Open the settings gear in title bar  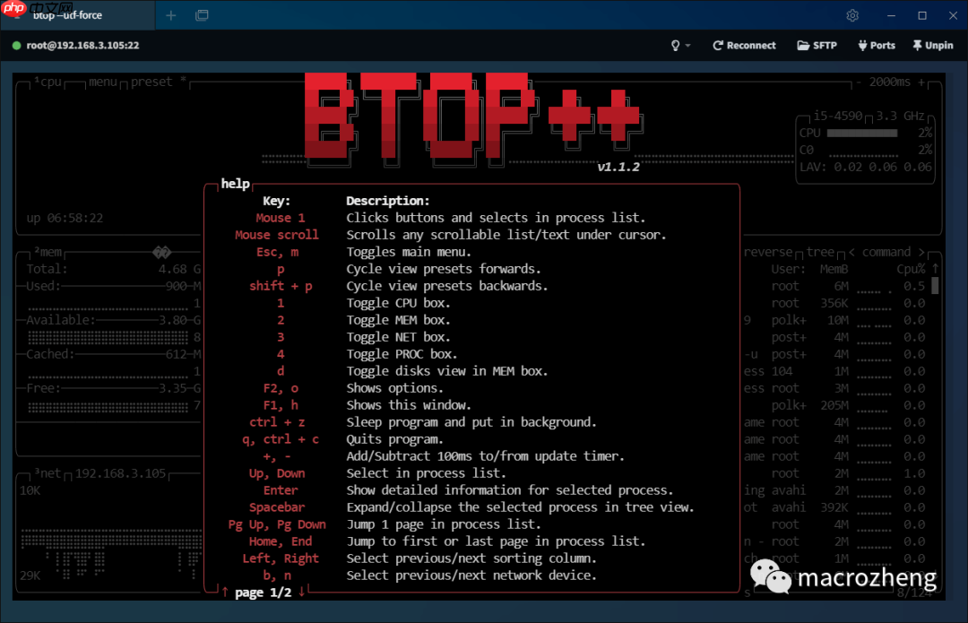[852, 15]
